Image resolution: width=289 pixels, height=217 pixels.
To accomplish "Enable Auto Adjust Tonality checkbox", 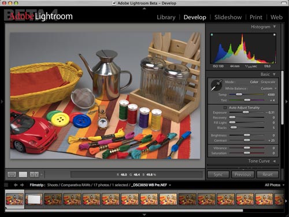I will 225,108.
